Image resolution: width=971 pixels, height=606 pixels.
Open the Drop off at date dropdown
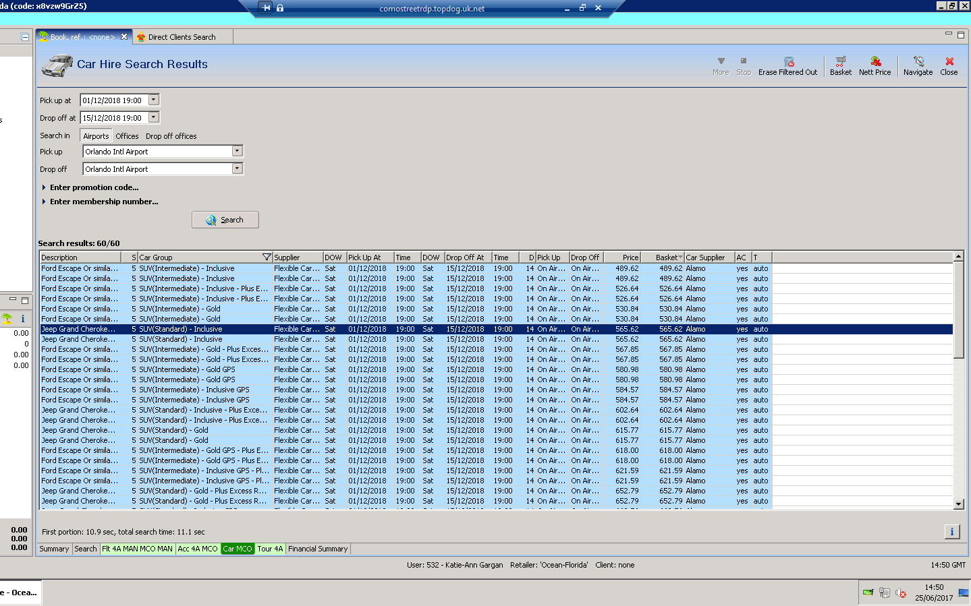click(x=154, y=117)
